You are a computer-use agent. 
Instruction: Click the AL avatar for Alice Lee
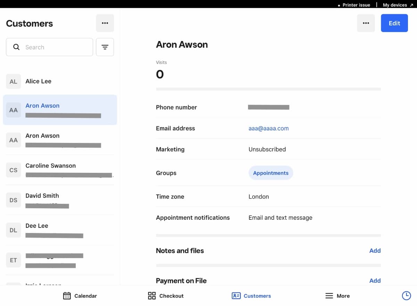13,81
